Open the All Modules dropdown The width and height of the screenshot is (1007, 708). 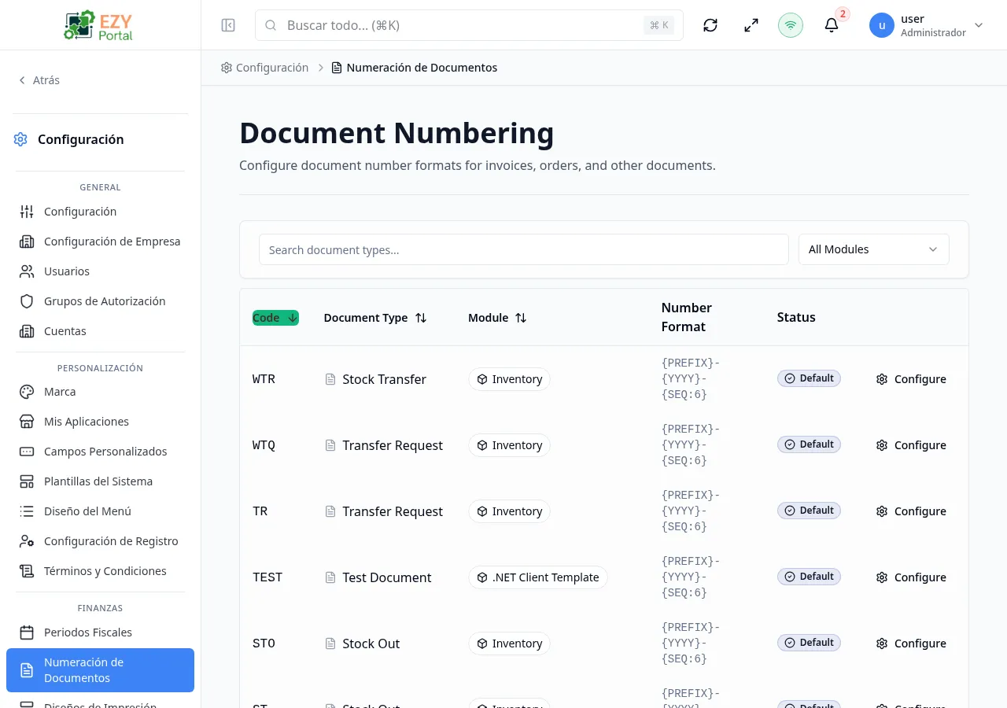click(x=873, y=249)
